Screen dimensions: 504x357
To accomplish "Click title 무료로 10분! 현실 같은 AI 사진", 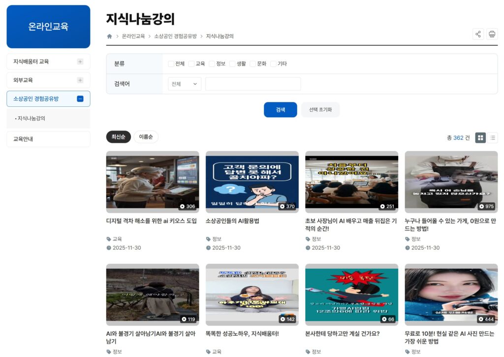I will 450,337.
